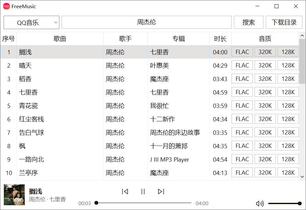Download 晴天 in FLAC quality
Viewport: 306px width, 210px height.
242,65
